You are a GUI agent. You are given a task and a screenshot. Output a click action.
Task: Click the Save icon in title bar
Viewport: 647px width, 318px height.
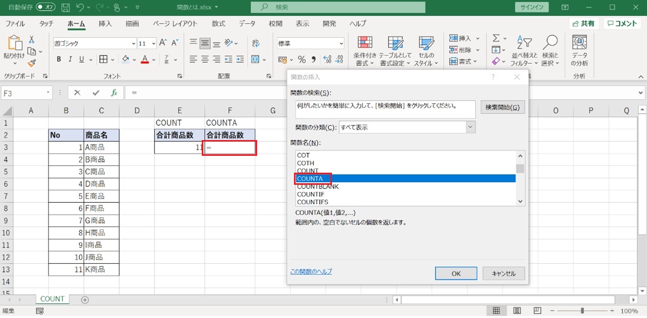click(65, 8)
